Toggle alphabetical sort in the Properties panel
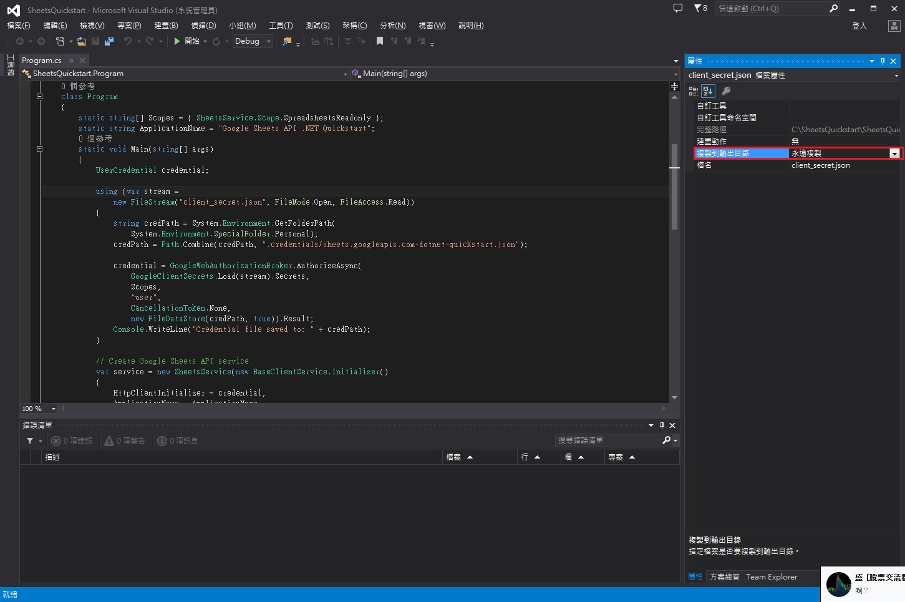Image resolution: width=905 pixels, height=602 pixels. (708, 91)
